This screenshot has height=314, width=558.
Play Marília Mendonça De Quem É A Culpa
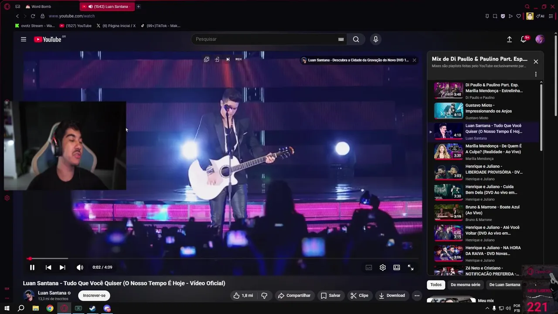click(484, 151)
